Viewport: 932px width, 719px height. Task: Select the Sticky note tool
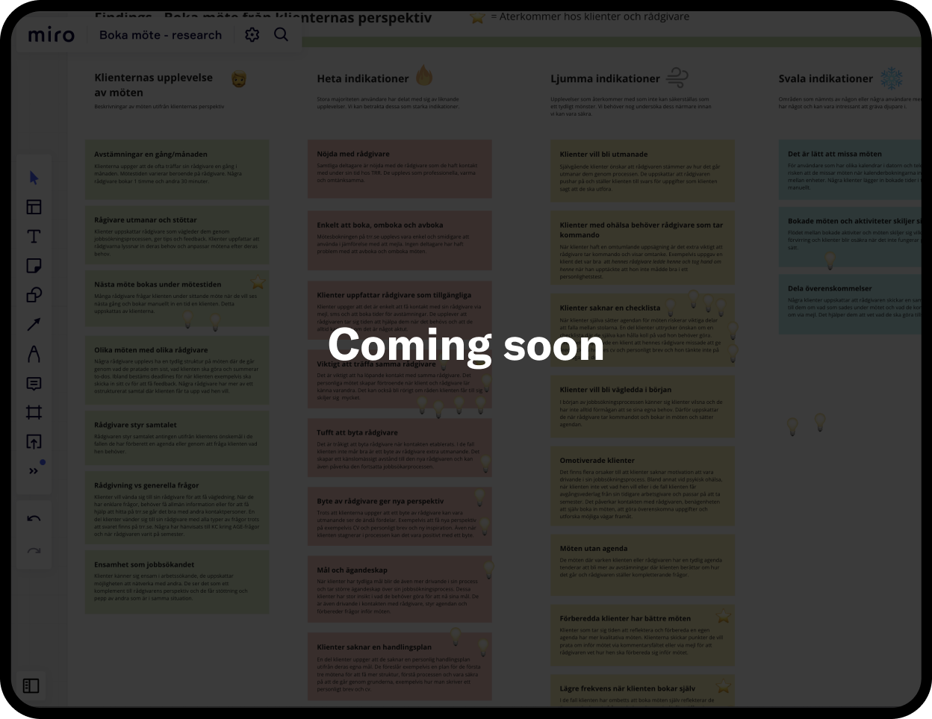coord(34,266)
